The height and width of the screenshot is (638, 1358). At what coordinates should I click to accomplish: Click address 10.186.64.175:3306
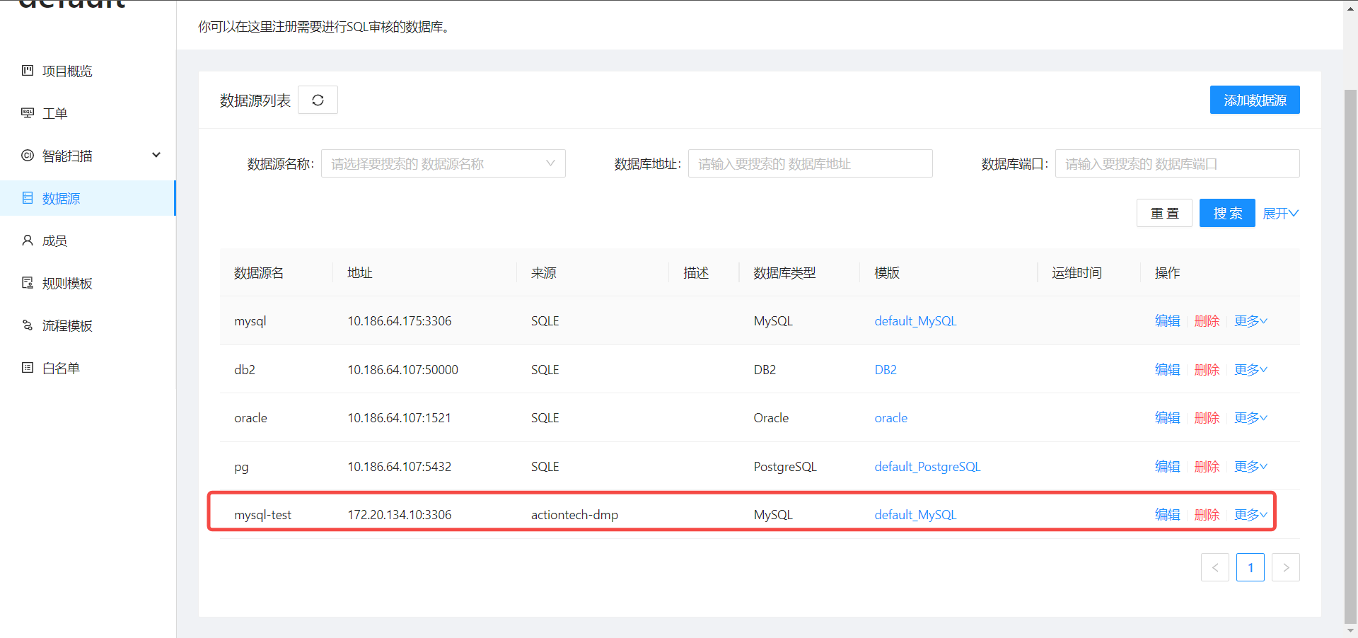click(399, 320)
